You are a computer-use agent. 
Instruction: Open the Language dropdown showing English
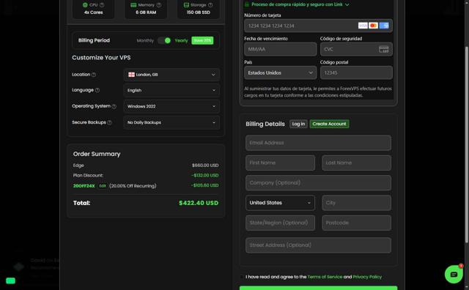(x=171, y=90)
